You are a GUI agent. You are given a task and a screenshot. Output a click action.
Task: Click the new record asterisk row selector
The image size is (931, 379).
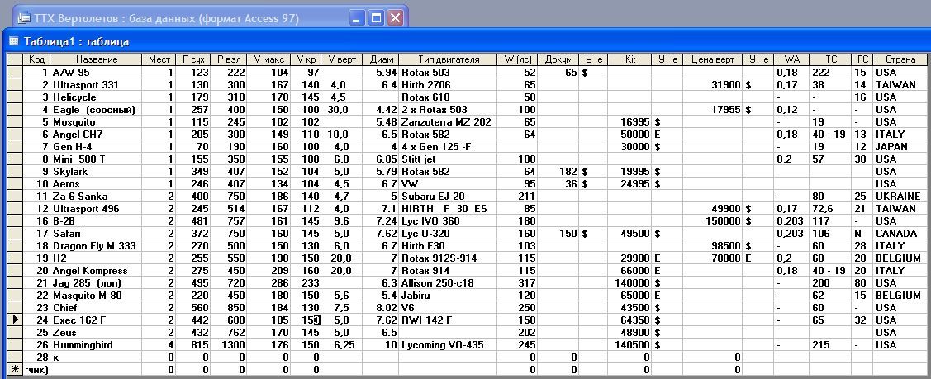[14, 369]
